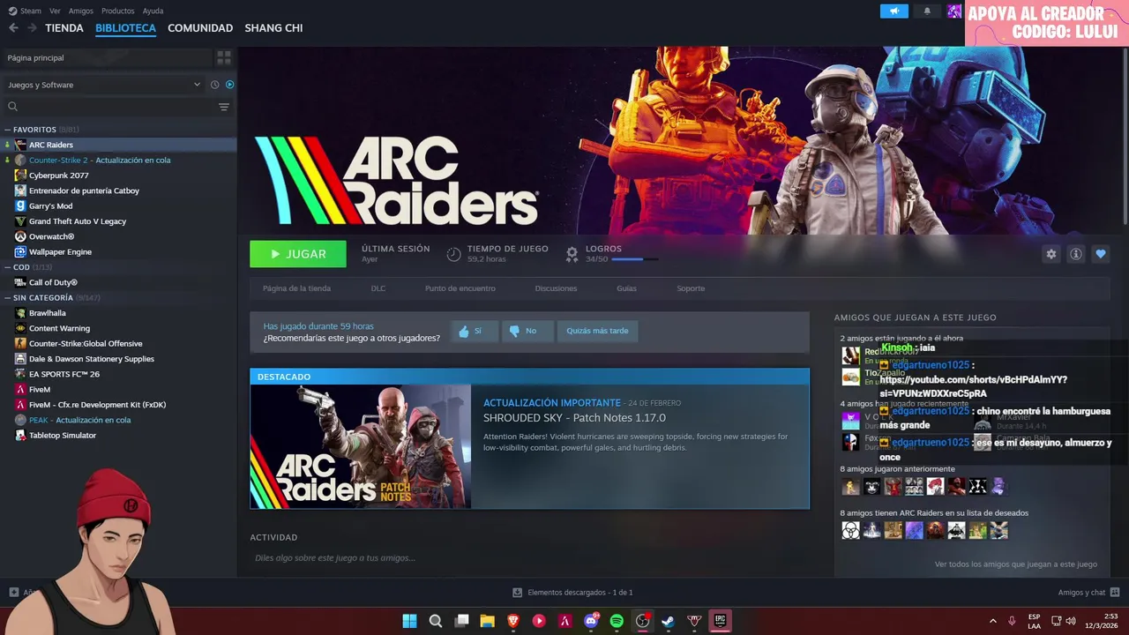The width and height of the screenshot is (1129, 635).
Task: Open SHANG CHI profile section
Action: pos(273,28)
